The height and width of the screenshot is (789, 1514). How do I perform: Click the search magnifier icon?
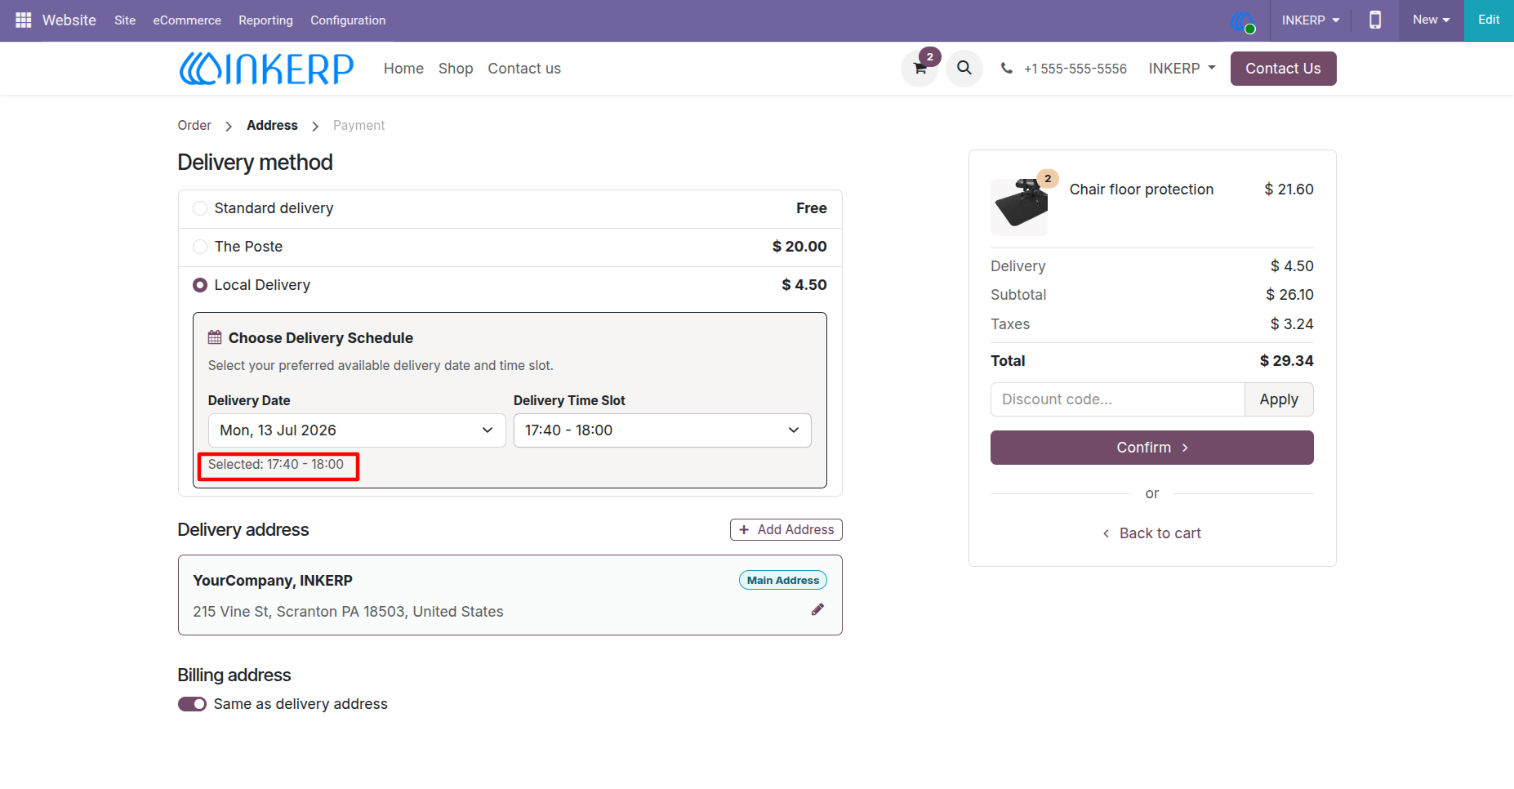pos(964,68)
